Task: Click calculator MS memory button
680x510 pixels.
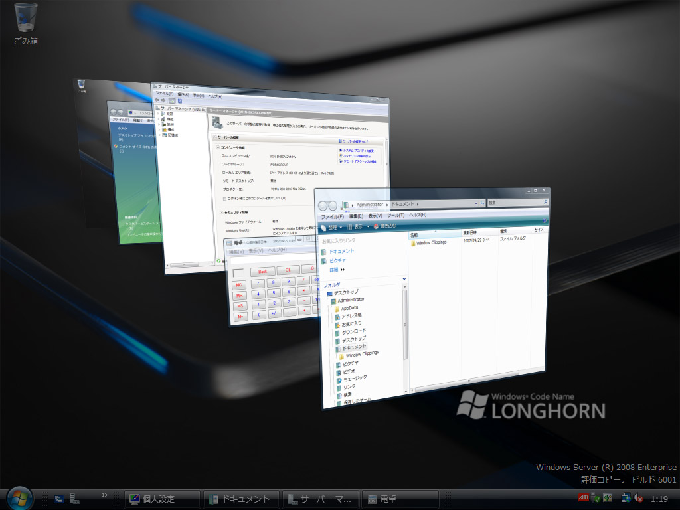Action: 240,306
